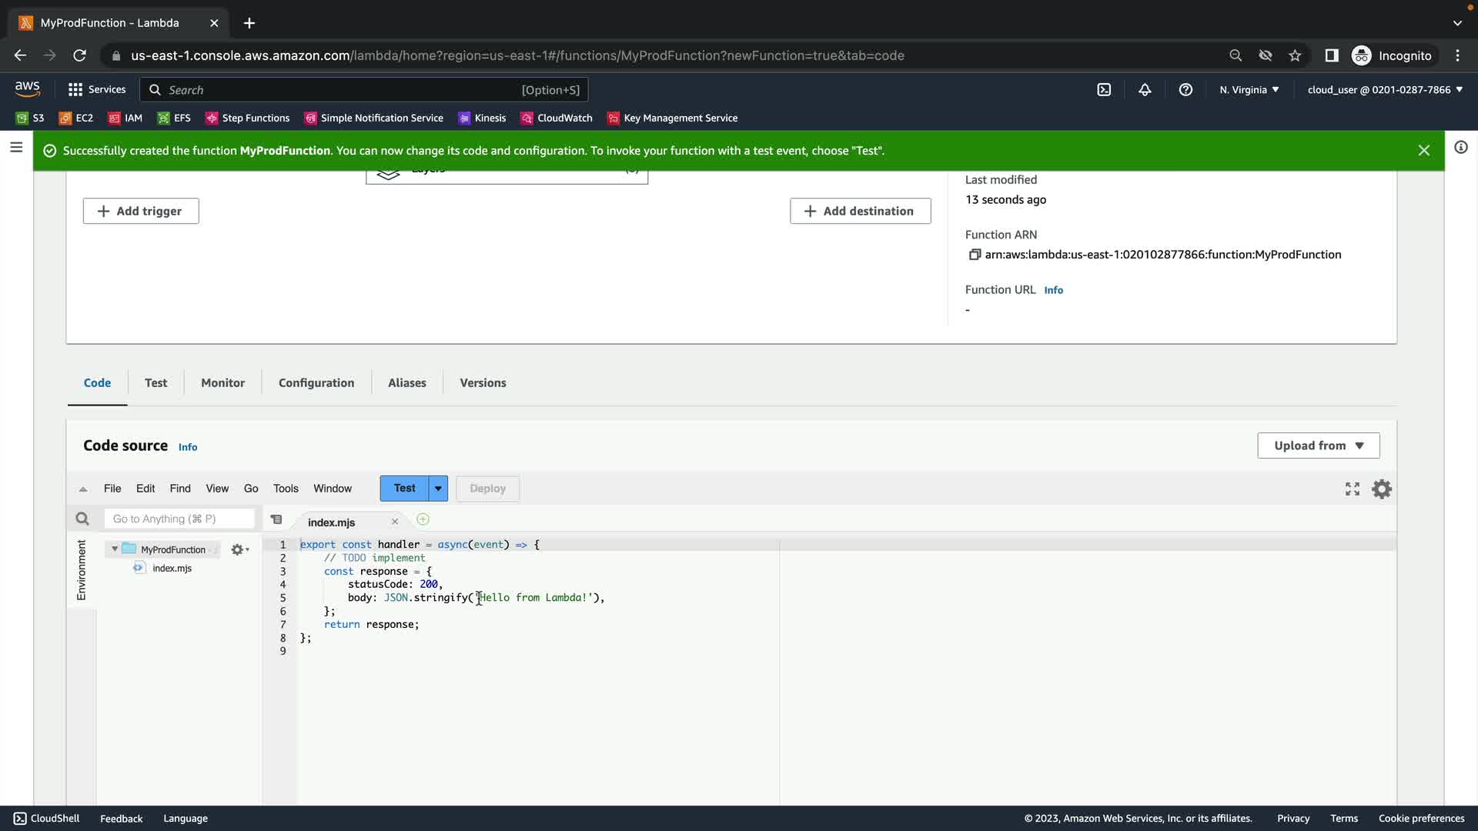Open the N. Virginia region selector
Image resolution: width=1478 pixels, height=831 pixels.
(1249, 90)
